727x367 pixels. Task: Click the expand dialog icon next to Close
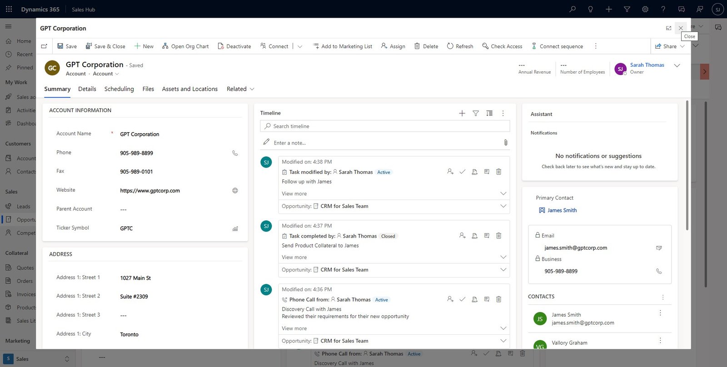[x=668, y=28]
